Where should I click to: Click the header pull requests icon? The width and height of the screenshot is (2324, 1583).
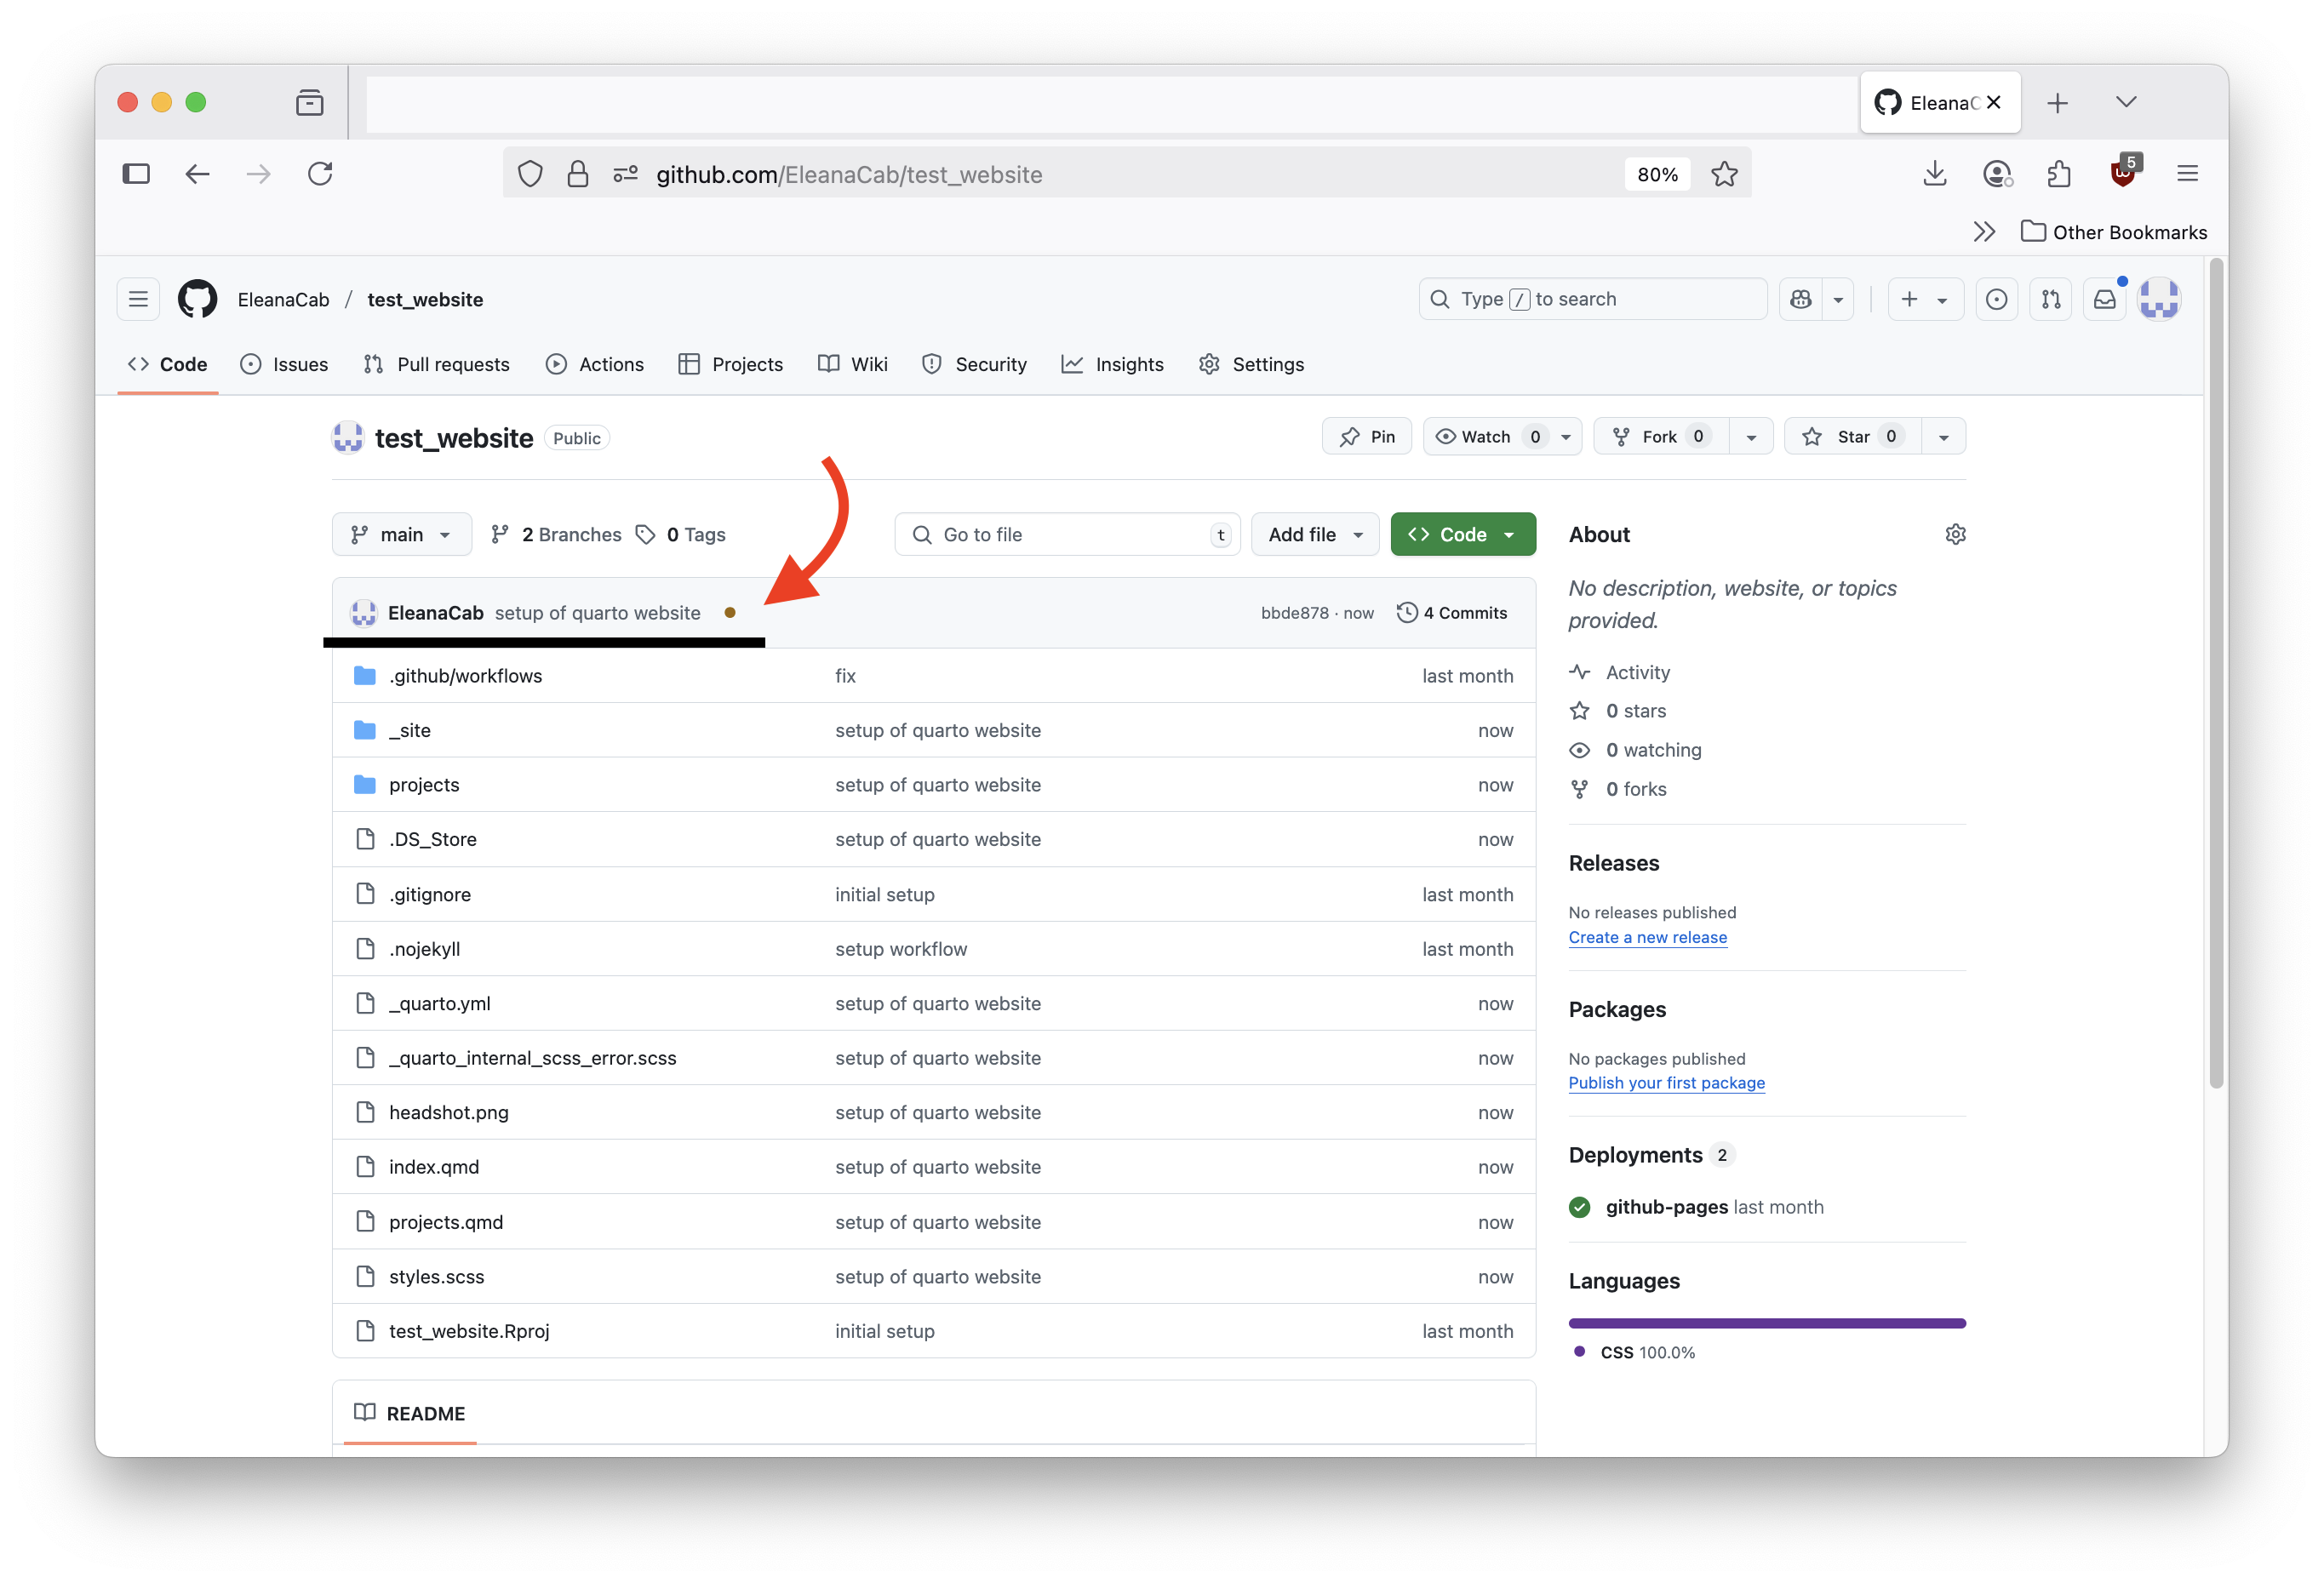point(2050,299)
